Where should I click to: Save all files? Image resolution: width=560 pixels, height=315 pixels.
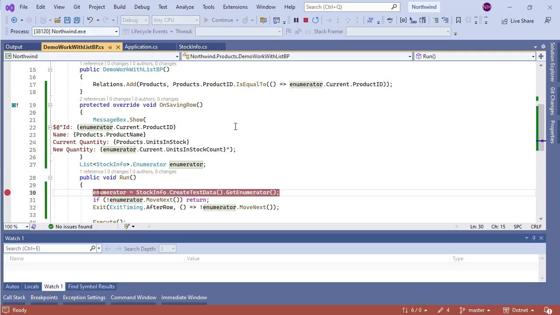tap(77, 20)
